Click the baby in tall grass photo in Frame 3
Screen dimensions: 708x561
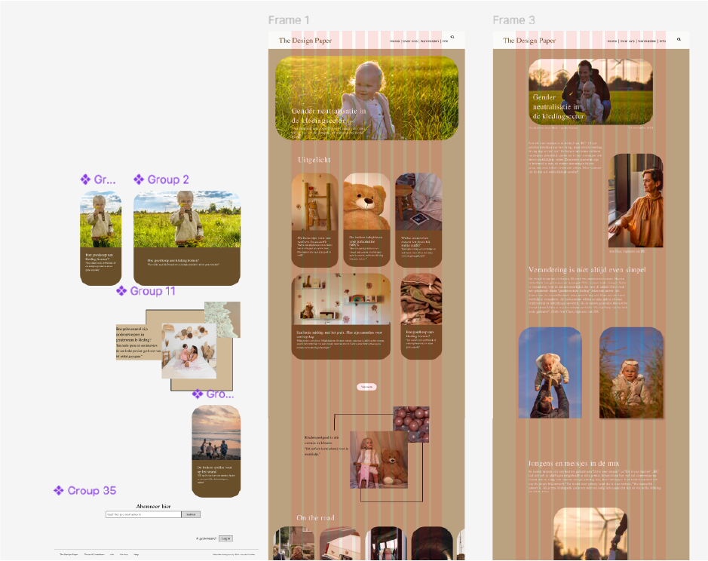631,372
